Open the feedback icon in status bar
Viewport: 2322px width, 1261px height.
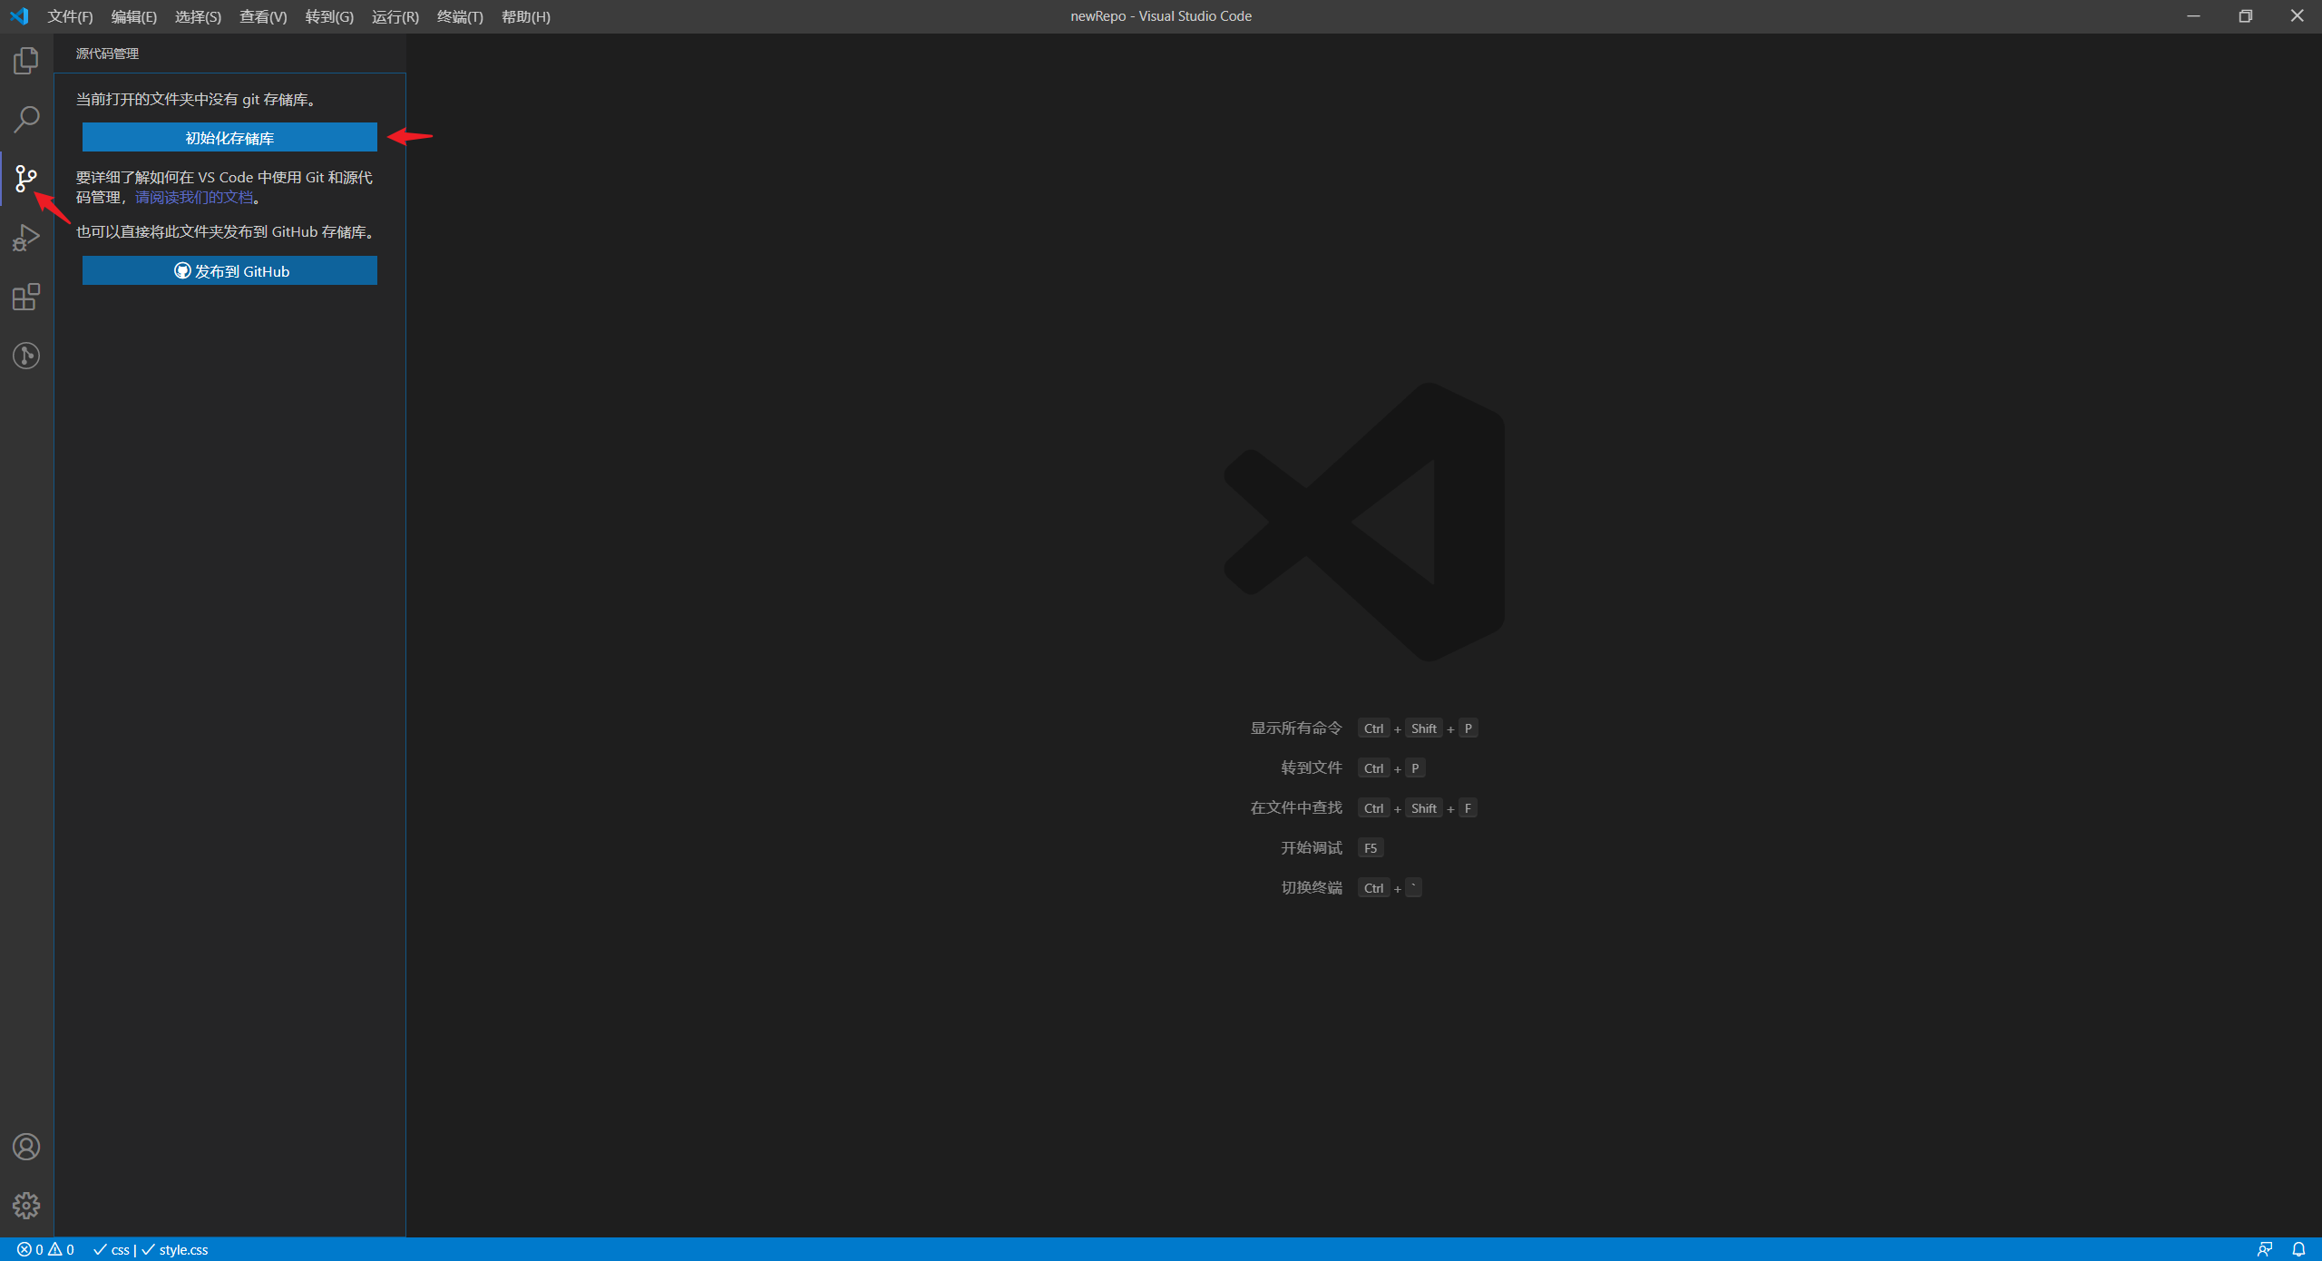point(2265,1249)
